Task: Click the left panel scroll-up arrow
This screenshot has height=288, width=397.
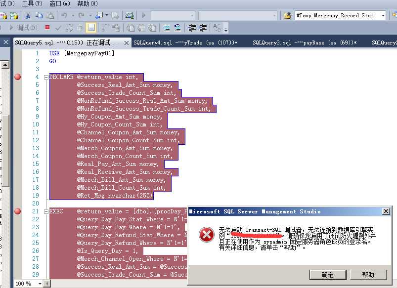Action: click(5, 65)
